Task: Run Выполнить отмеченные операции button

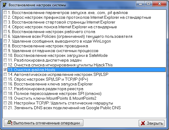Action: tap(43, 123)
